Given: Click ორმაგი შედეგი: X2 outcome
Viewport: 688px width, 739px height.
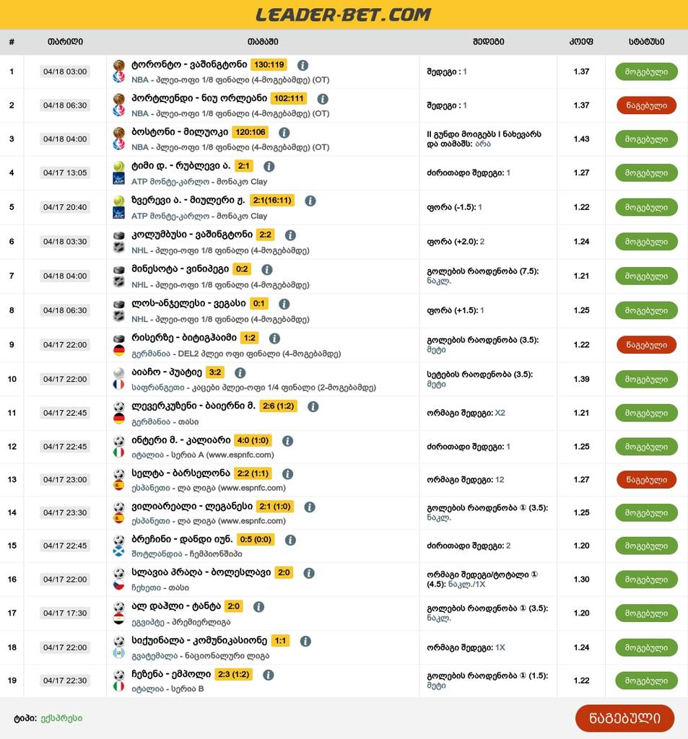Looking at the screenshot, I should point(466,414).
